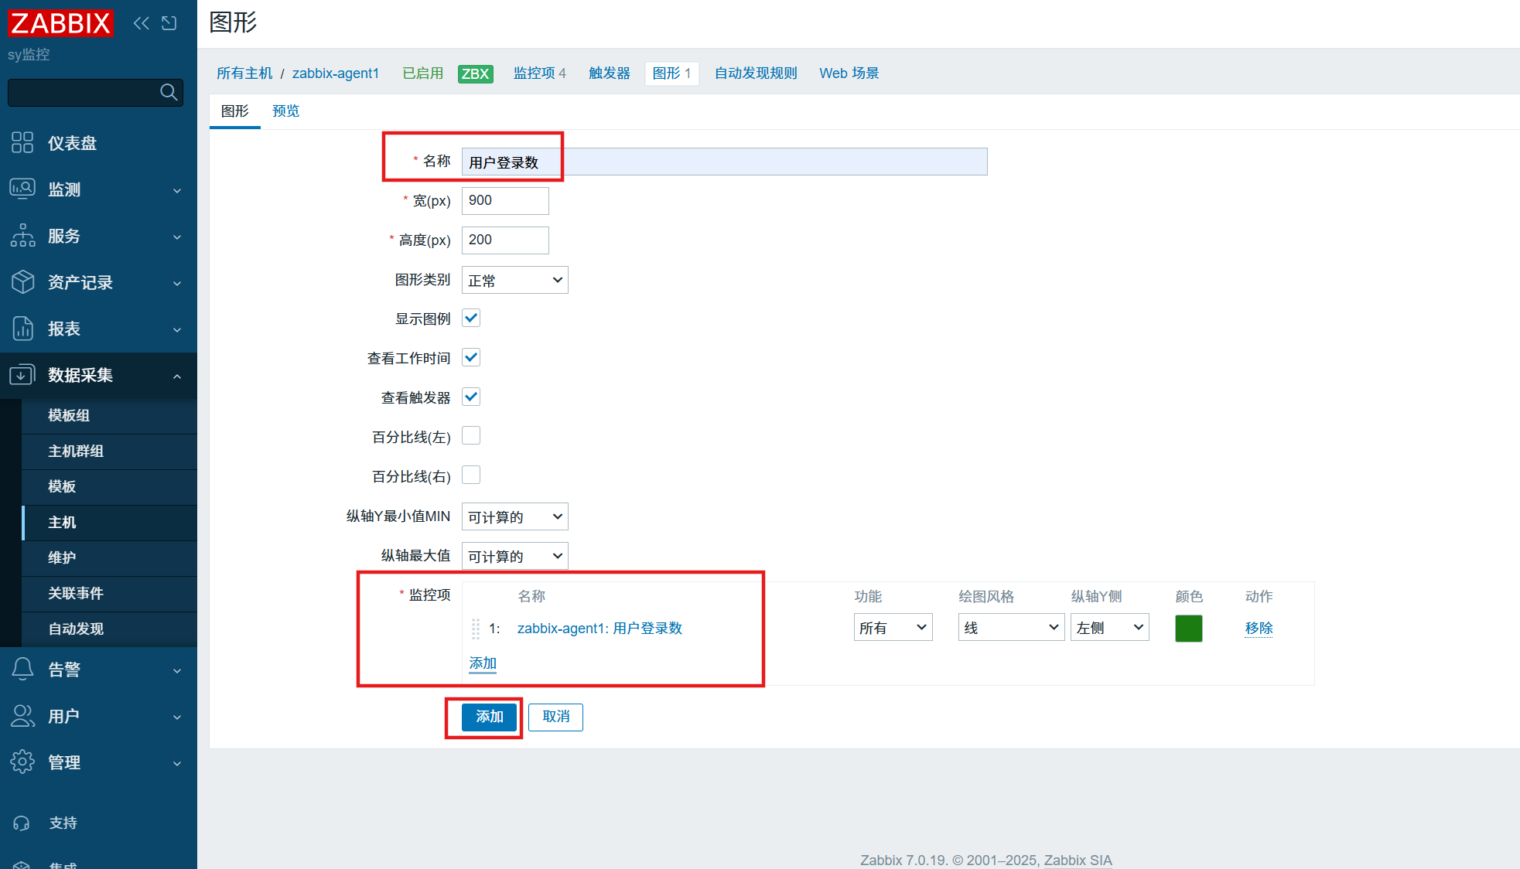
Task: Enable the 百分比线(左) checkbox
Action: coord(471,437)
